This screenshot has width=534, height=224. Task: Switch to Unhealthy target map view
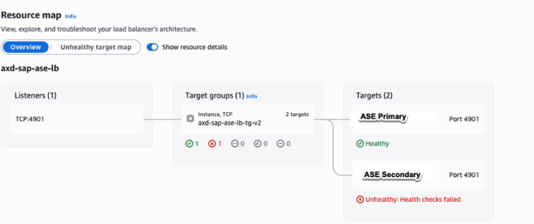coord(96,47)
